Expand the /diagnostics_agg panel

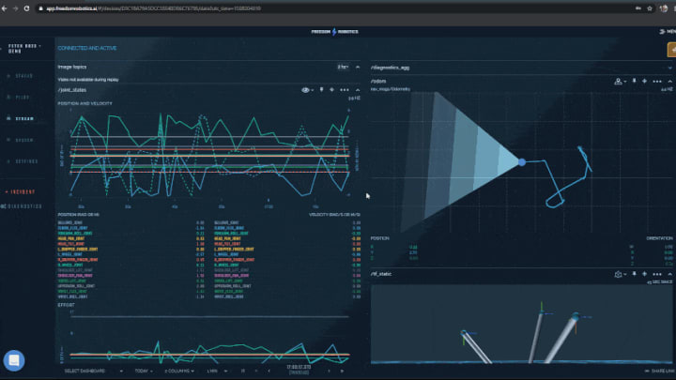[670, 68]
